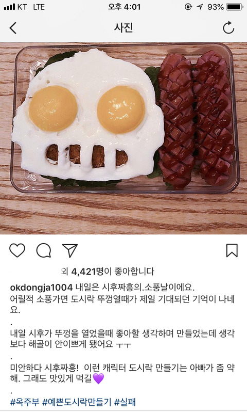Tap the rotation lock status icon
Viewport: 247px width, 412px height.
pyautogui.click(x=188, y=7)
